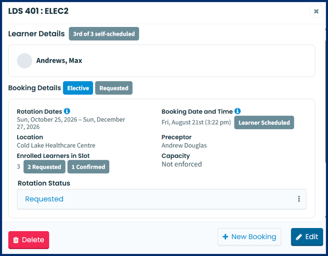Click the 1 Confirmed badge

pos(88,167)
